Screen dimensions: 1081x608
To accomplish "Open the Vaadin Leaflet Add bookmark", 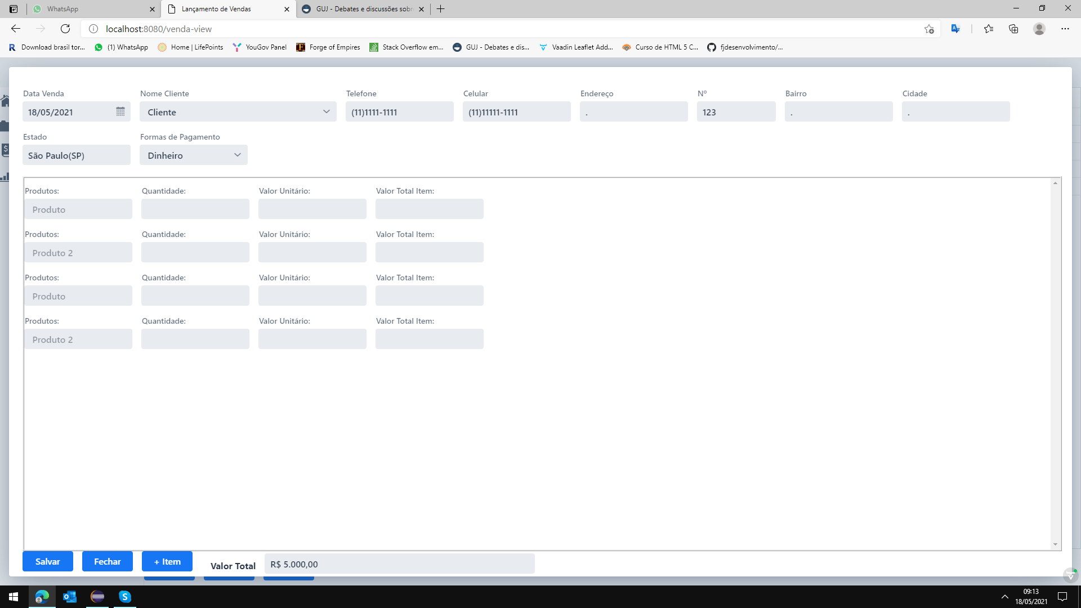I will pyautogui.click(x=576, y=47).
